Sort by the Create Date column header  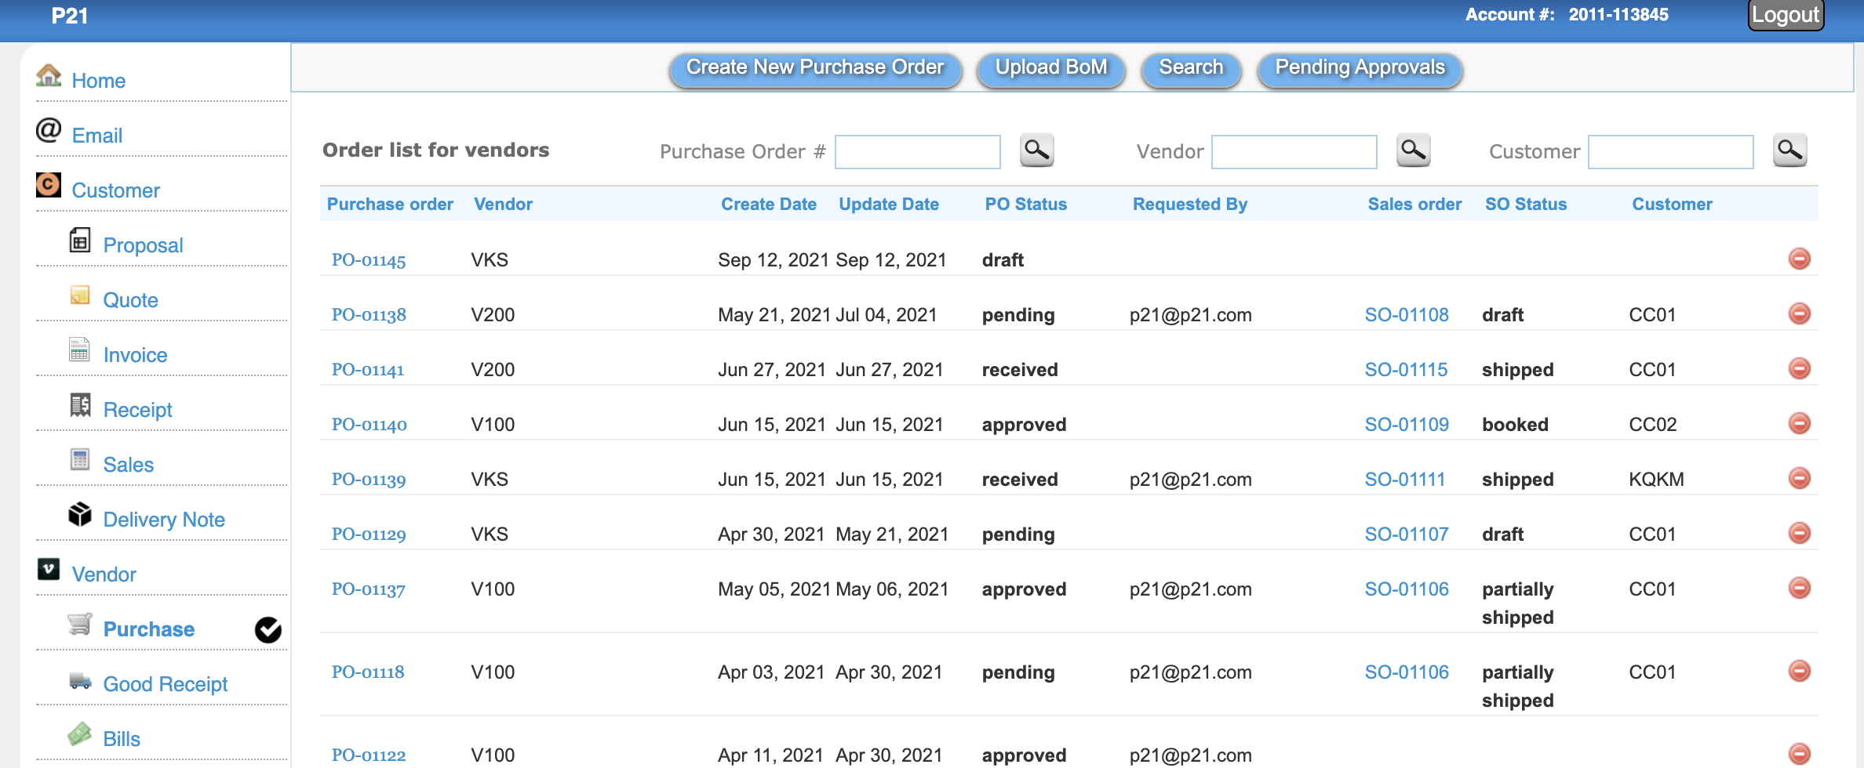click(768, 204)
